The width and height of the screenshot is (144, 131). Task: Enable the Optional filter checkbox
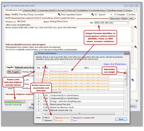(43, 120)
